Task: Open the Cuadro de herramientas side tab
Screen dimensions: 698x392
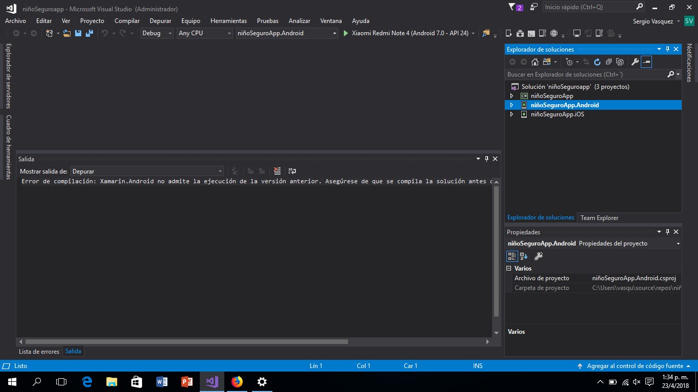Action: coord(8,147)
